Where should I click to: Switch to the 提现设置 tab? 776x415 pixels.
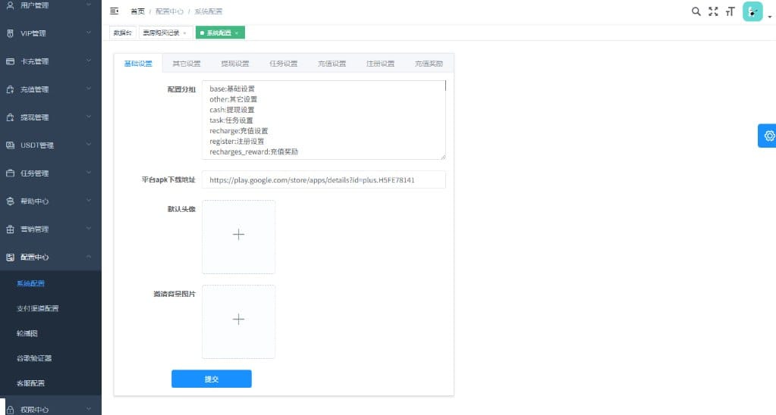click(235, 64)
